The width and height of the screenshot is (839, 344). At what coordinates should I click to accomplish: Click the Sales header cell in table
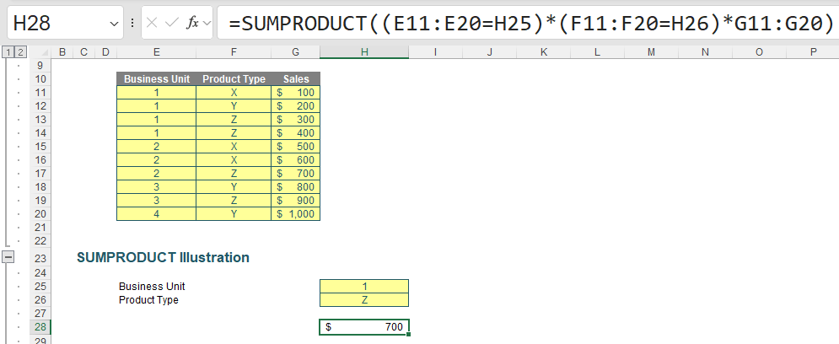(x=296, y=79)
